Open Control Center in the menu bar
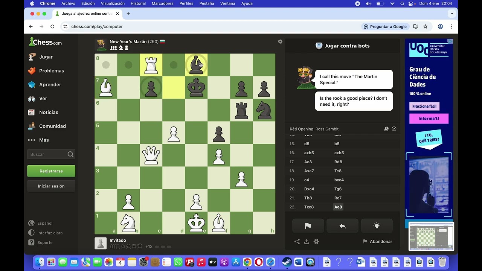 (x=411, y=3)
